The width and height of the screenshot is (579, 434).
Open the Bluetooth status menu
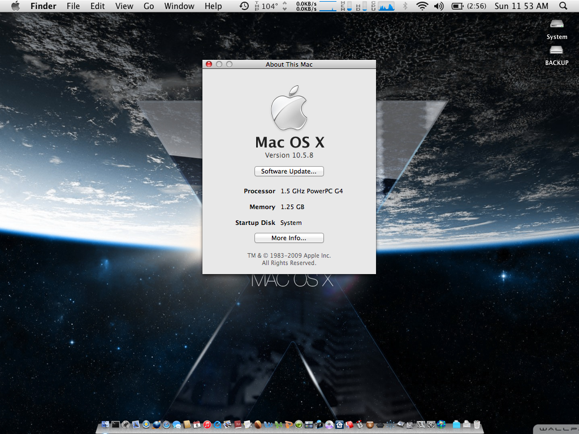[405, 6]
